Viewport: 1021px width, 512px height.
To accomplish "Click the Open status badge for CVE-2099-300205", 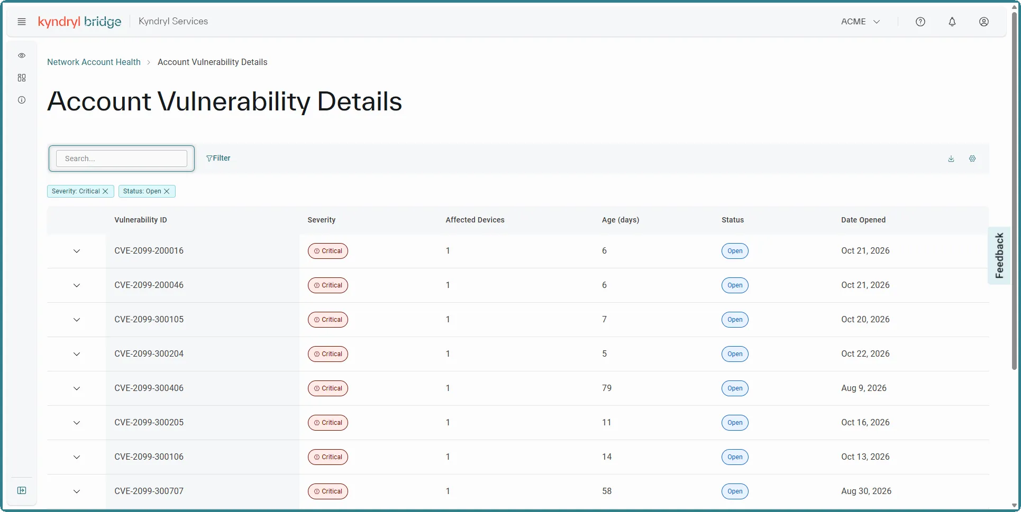I will coord(735,423).
